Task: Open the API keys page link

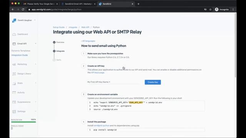Action: [x=98, y=72]
